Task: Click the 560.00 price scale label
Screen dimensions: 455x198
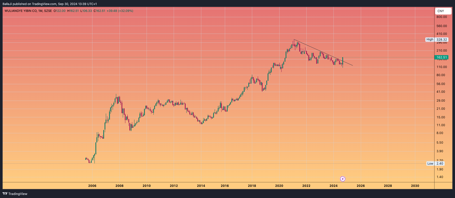Action: [x=442, y=26]
